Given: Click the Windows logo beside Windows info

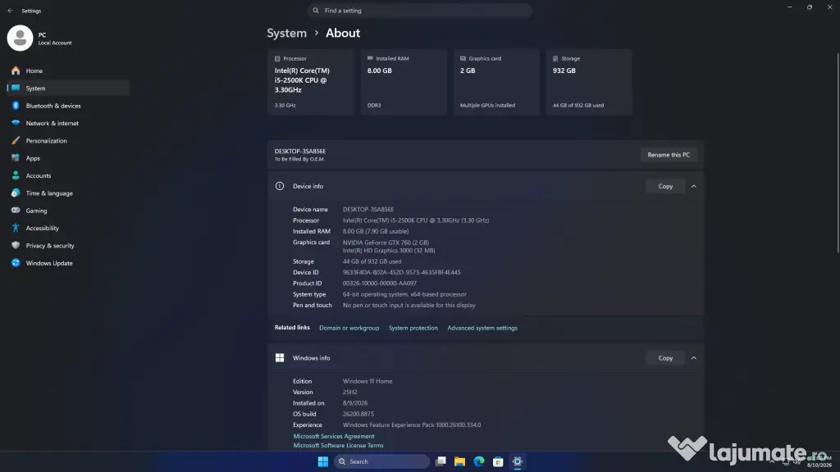Looking at the screenshot, I should coord(280,358).
